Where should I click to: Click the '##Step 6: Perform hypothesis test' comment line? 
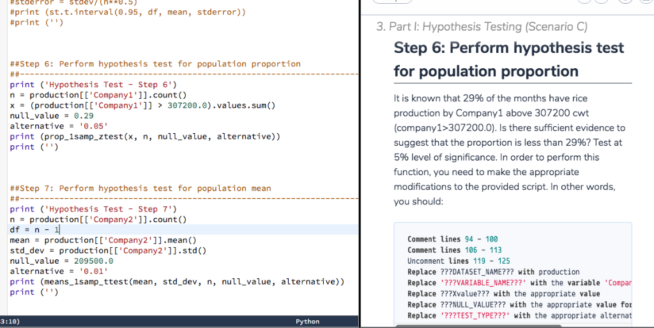click(155, 64)
